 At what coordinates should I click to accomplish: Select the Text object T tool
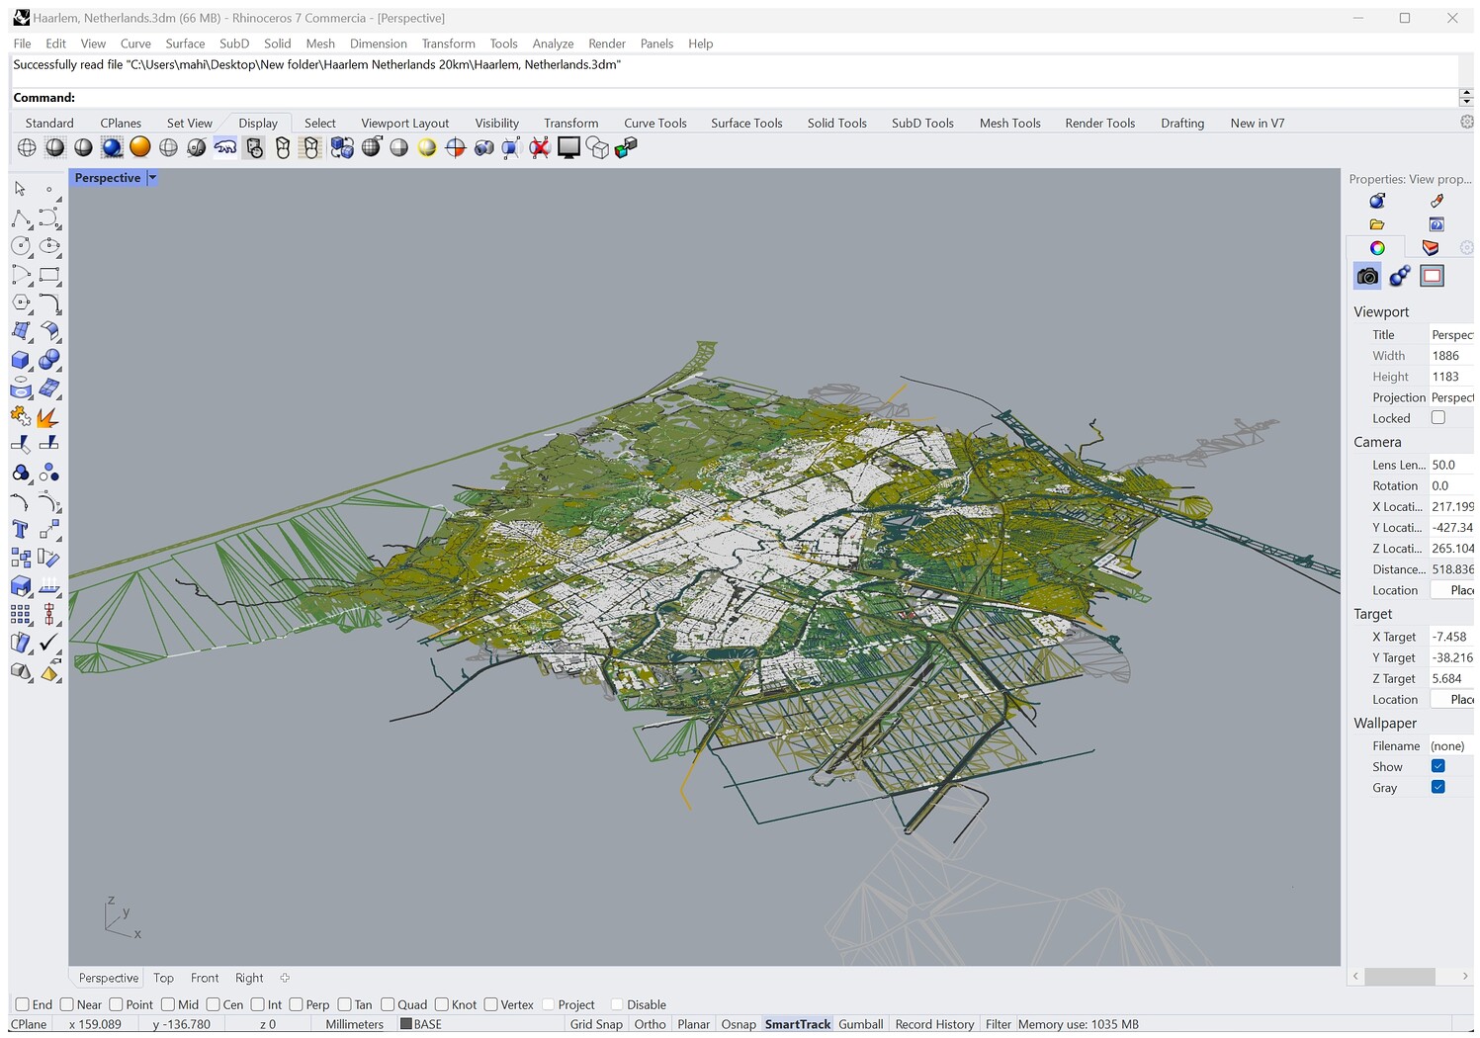(21, 530)
